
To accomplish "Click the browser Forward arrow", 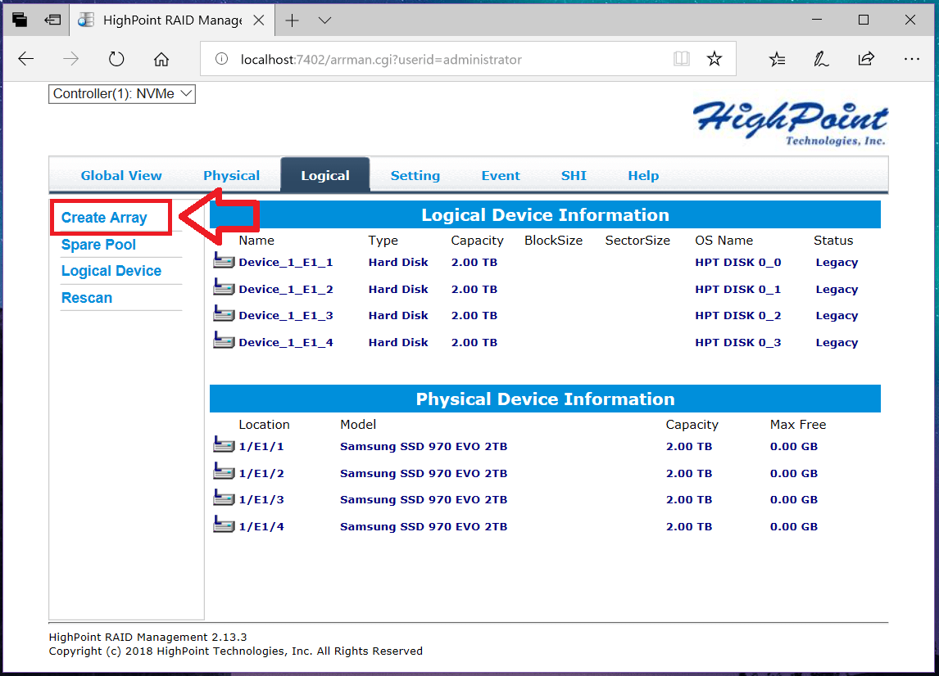I will (70, 59).
